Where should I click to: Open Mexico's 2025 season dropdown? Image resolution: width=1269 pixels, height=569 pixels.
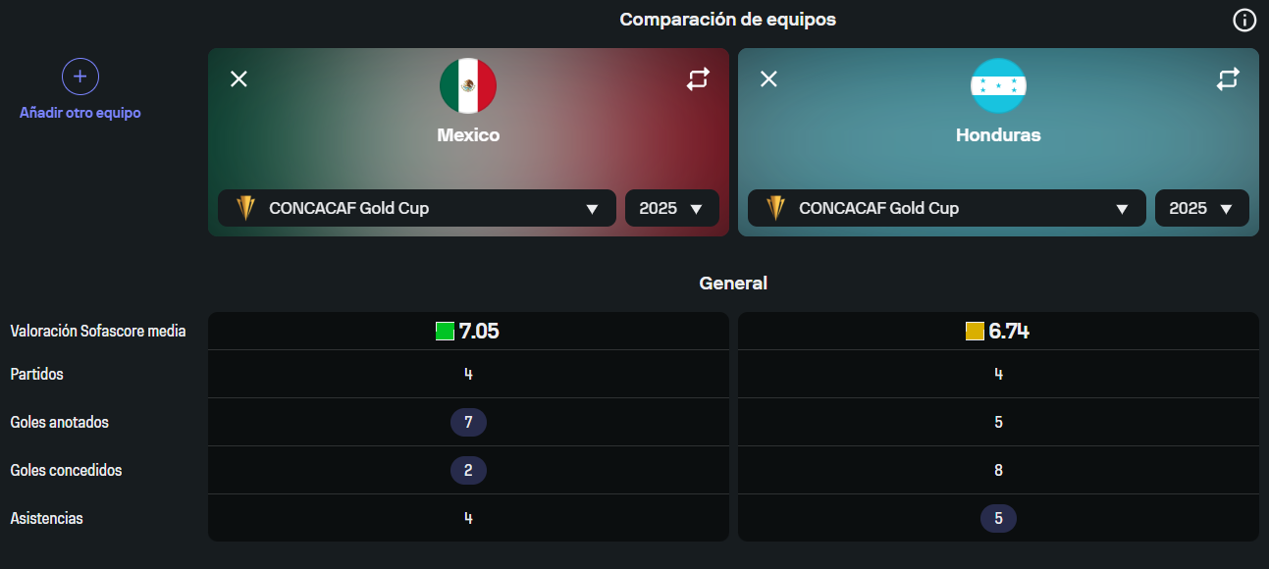tap(672, 208)
